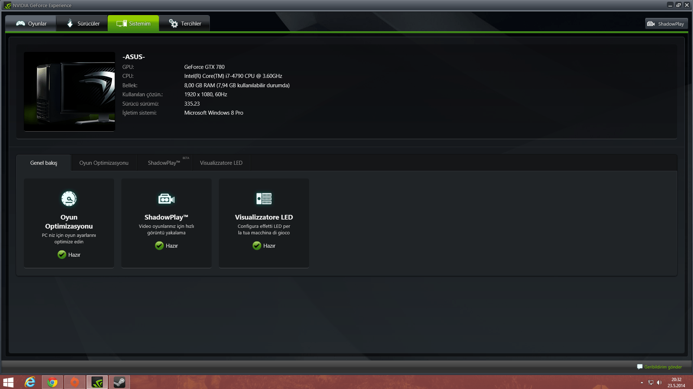This screenshot has height=389, width=693.
Task: Click the NVIDIA logo in title bar
Action: coord(8,5)
